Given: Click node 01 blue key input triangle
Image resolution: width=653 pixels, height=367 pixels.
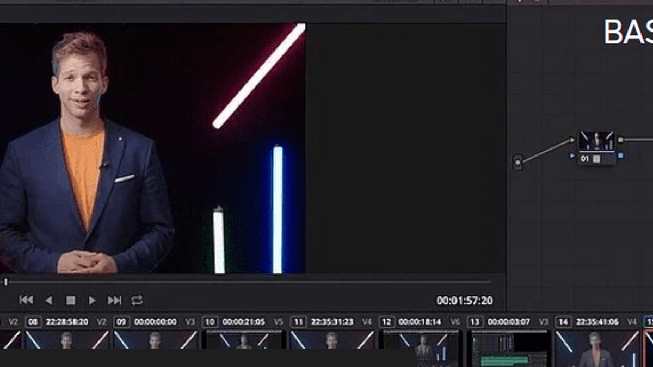Looking at the screenshot, I should point(572,156).
